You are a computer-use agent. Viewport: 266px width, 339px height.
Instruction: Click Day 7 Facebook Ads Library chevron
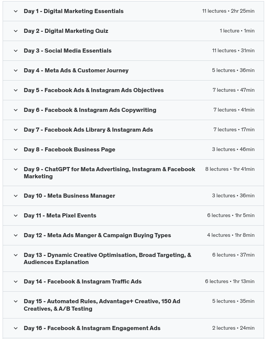(16, 130)
